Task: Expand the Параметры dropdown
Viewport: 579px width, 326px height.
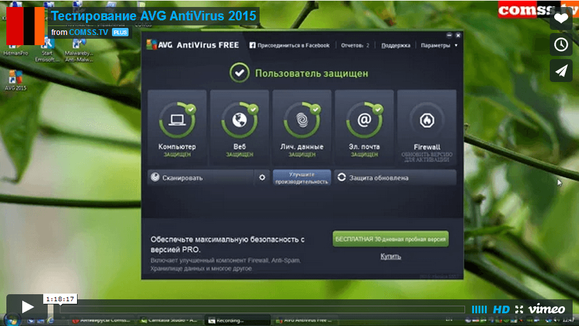Action: [439, 45]
